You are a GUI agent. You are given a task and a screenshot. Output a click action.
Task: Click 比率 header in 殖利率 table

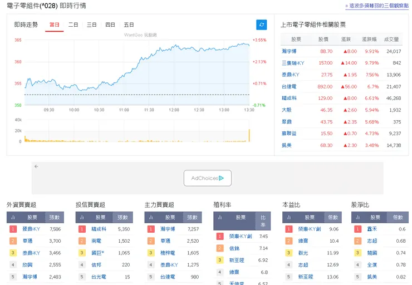click(x=263, y=221)
